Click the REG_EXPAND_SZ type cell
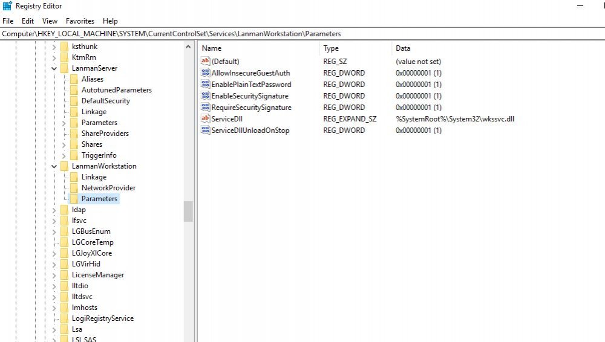605x342 pixels. pos(350,119)
